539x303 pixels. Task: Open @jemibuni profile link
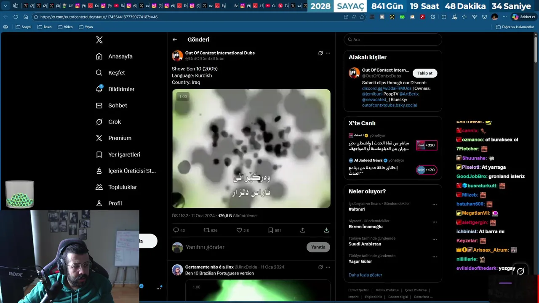[x=372, y=94]
